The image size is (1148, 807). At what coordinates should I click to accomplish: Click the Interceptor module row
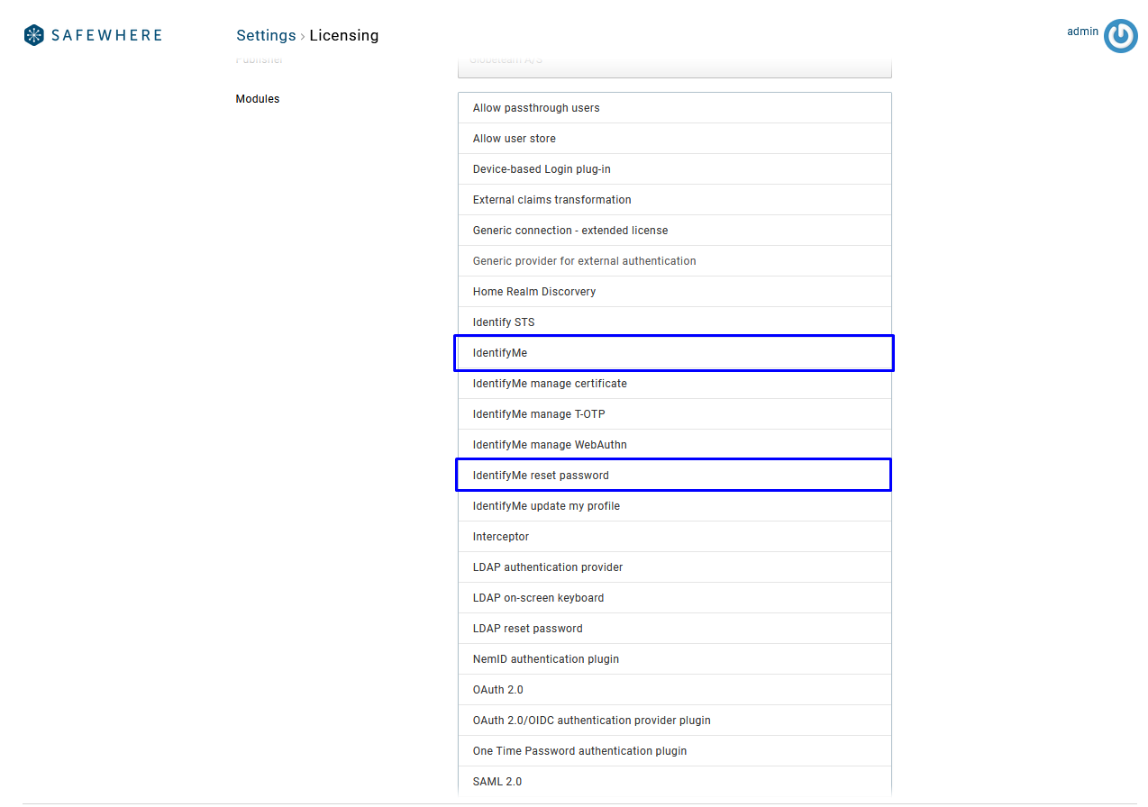[x=501, y=537]
